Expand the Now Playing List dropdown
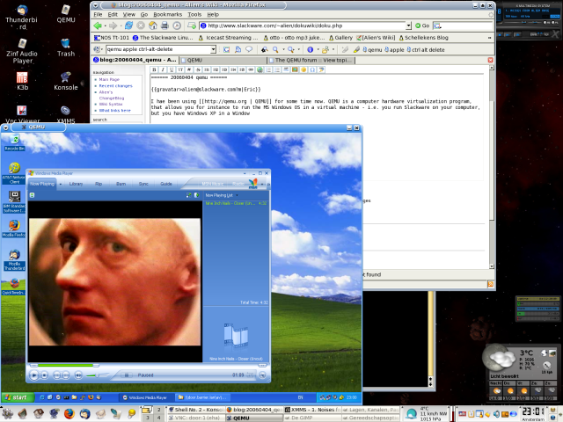This screenshot has width=563, height=422. [237, 195]
